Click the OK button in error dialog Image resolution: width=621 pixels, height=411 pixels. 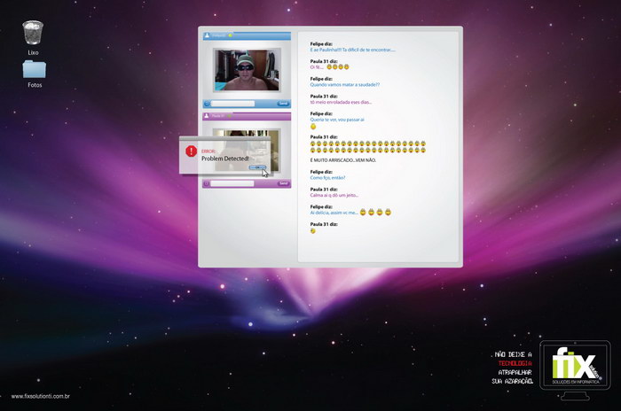[x=257, y=167]
